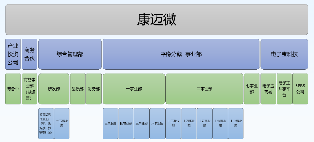Click the 十七事业部 box
Viewport: 314px width, 142px height.
(236, 124)
